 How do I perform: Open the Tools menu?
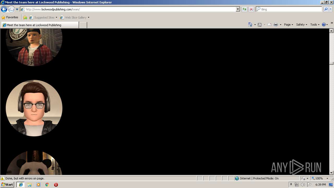(315, 25)
